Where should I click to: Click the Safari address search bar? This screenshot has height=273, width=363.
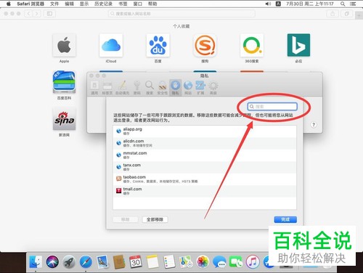click(181, 14)
